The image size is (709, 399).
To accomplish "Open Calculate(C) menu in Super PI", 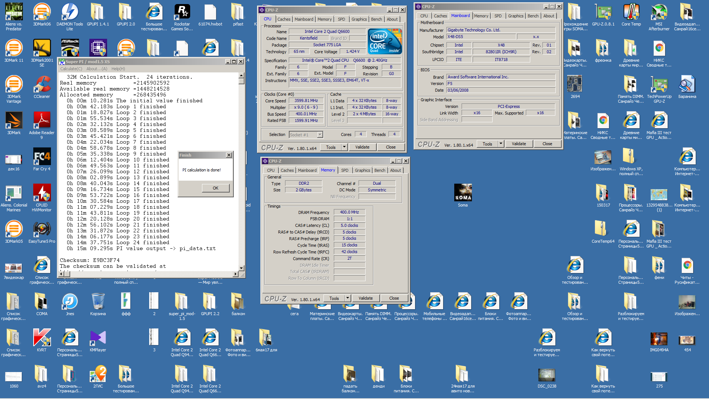I will click(x=71, y=69).
